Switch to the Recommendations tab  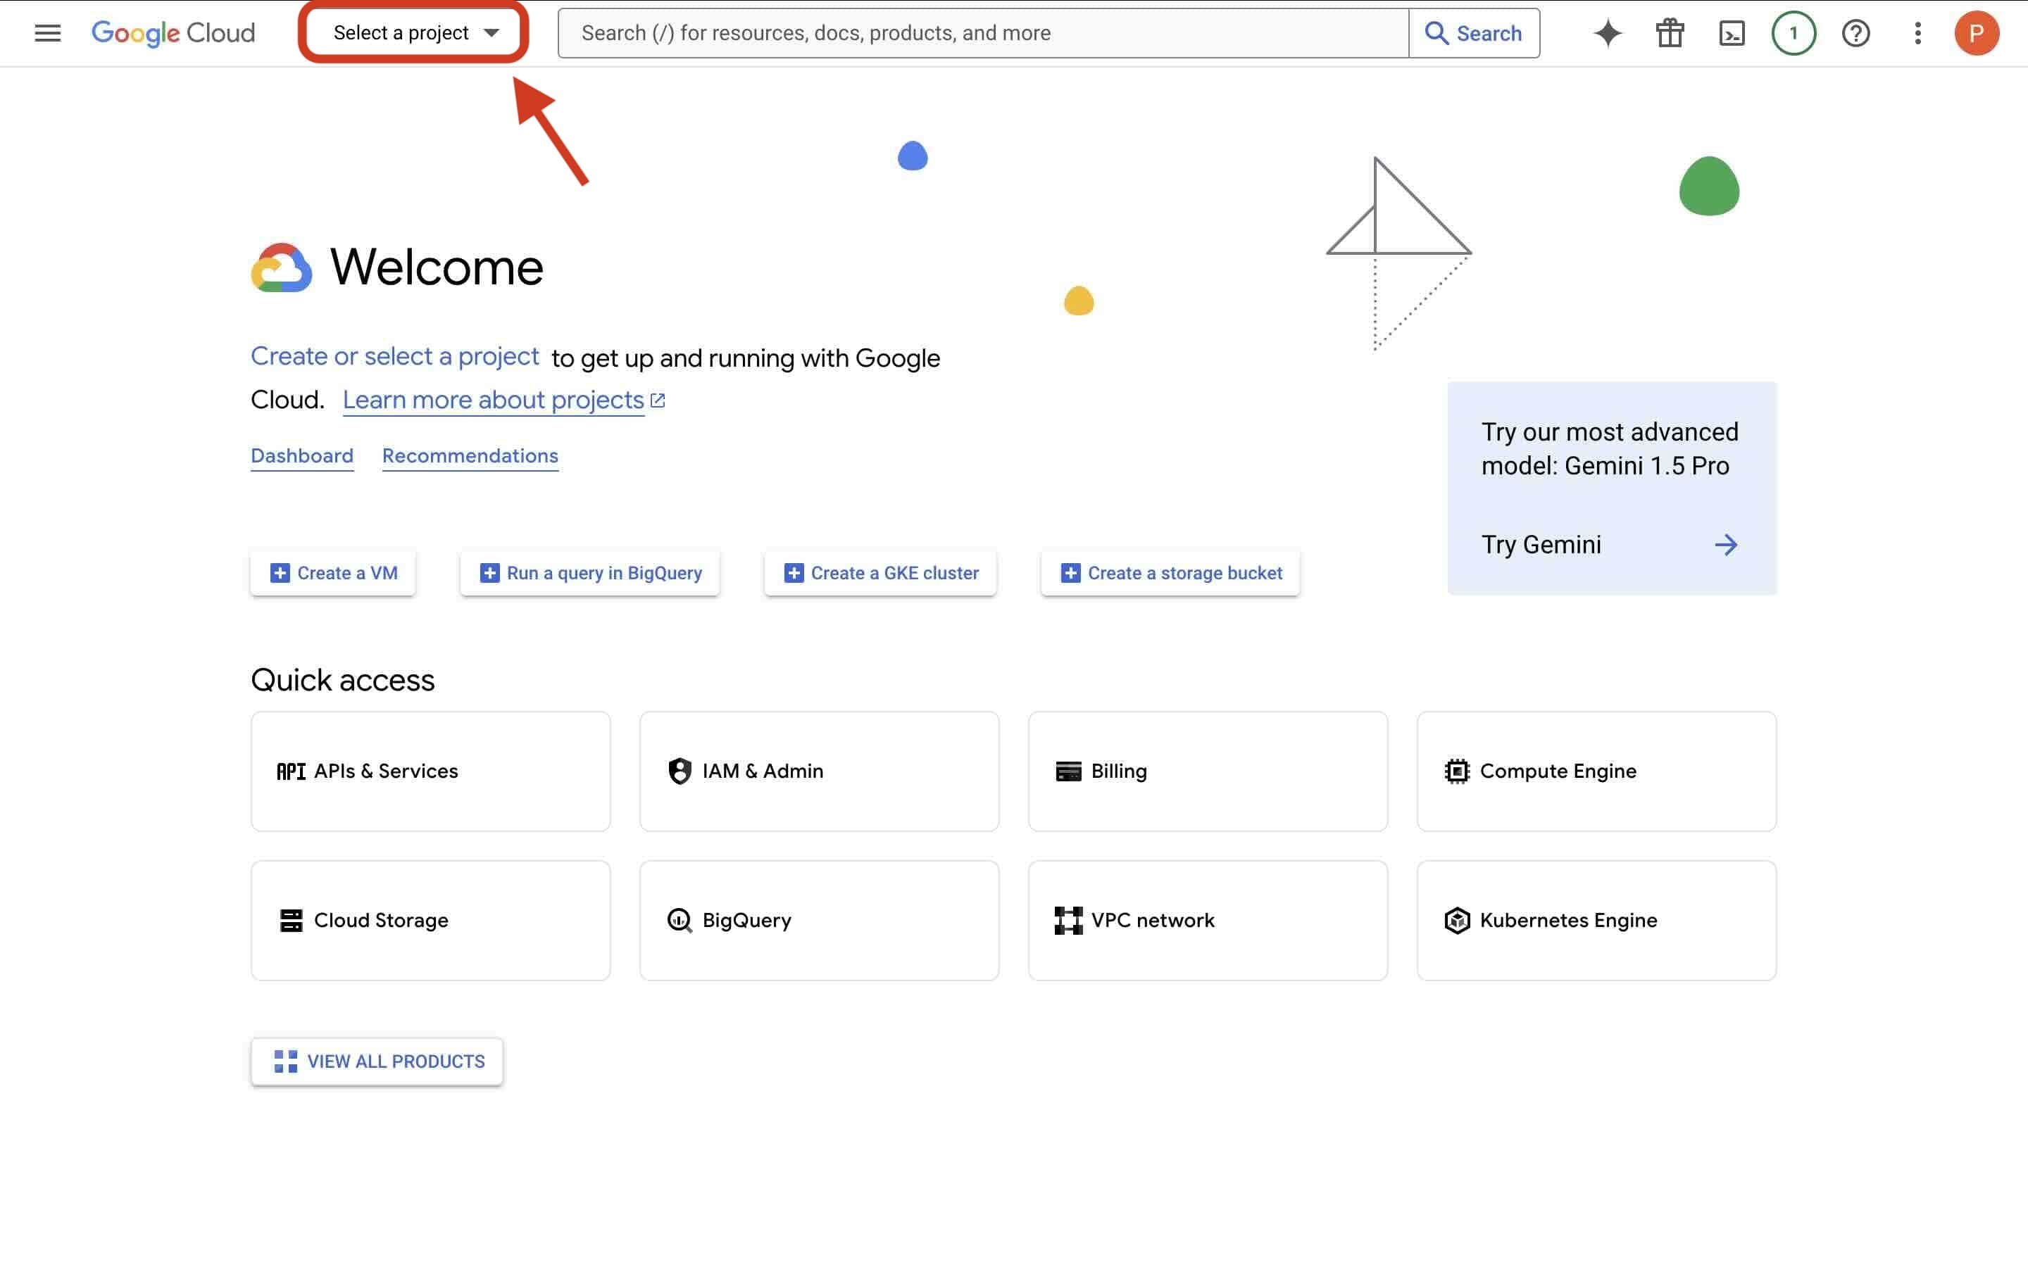[469, 456]
